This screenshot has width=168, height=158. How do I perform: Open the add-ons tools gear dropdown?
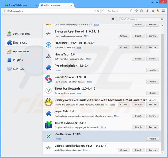pyautogui.click(x=114, y=19)
